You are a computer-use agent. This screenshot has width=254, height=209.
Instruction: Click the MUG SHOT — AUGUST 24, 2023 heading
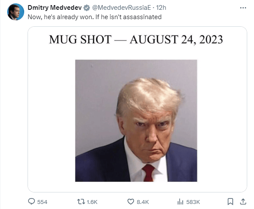[x=136, y=40]
